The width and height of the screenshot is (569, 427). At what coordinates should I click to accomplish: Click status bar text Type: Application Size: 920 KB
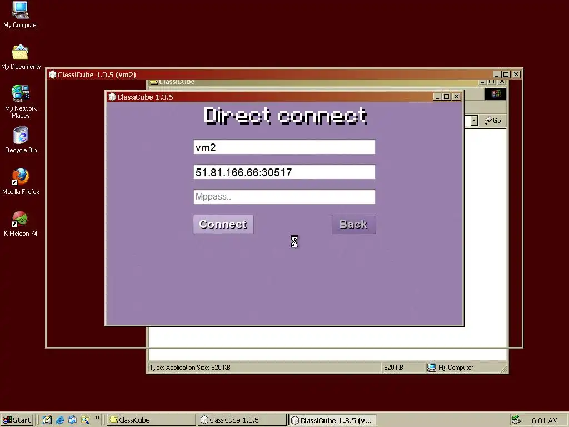(x=190, y=368)
